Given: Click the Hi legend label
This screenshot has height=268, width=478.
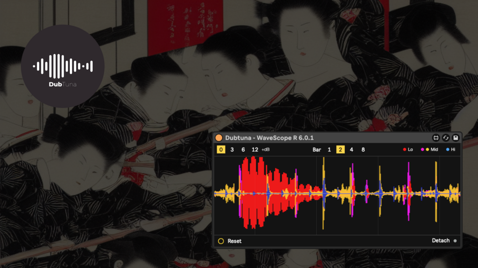Looking at the screenshot, I should 453,149.
